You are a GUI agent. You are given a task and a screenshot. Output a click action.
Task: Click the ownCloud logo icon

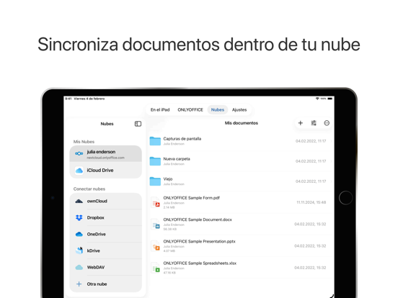click(x=79, y=202)
